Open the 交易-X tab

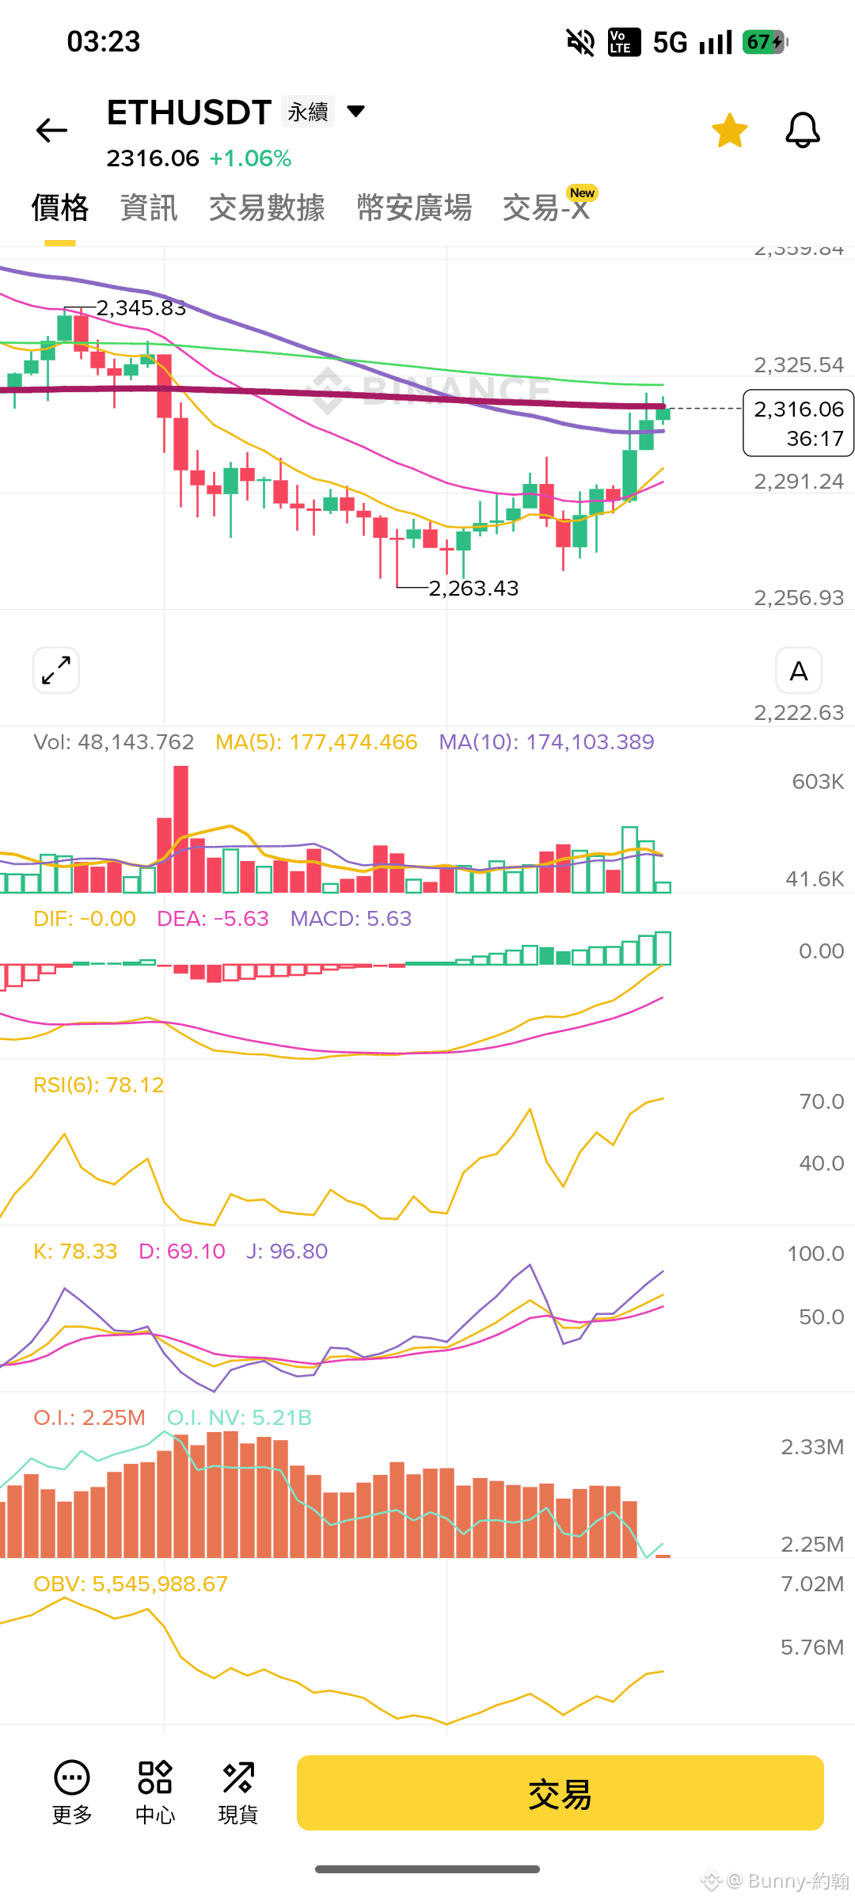coord(546,208)
